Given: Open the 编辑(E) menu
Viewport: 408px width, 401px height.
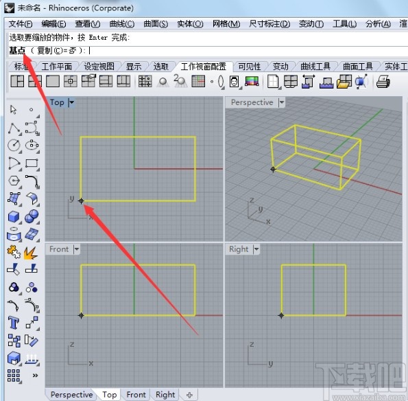Looking at the screenshot, I should click(53, 24).
